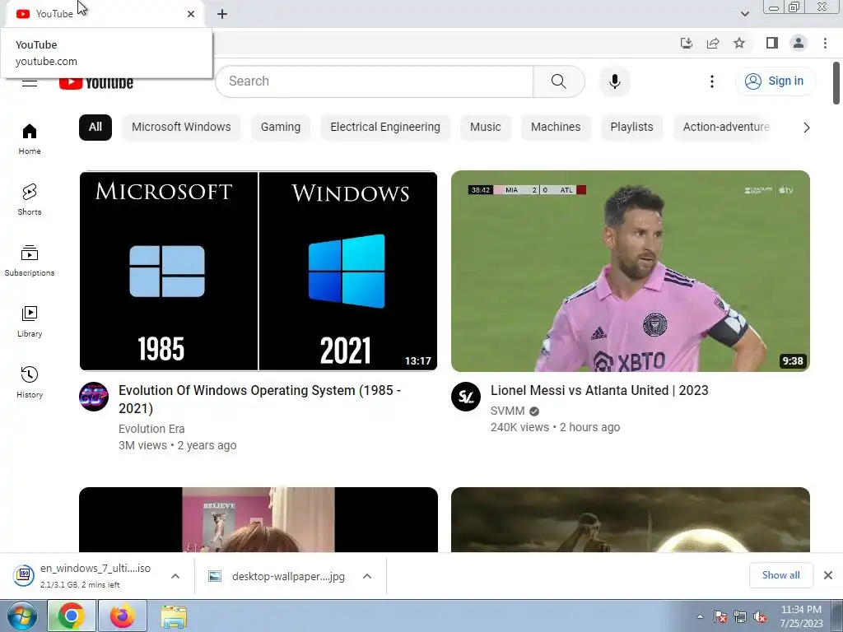Open Shorts from sidebar
Screen dimensions: 843x632
[30, 199]
